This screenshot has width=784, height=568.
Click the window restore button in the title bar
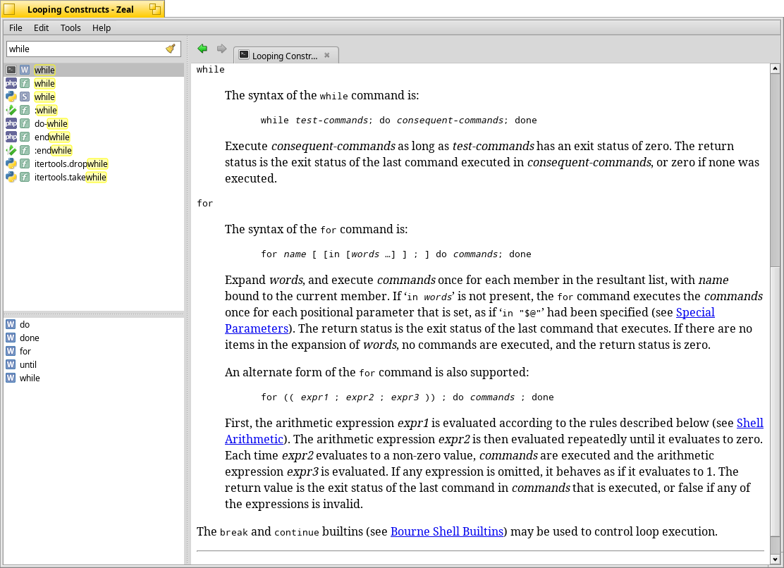point(156,9)
